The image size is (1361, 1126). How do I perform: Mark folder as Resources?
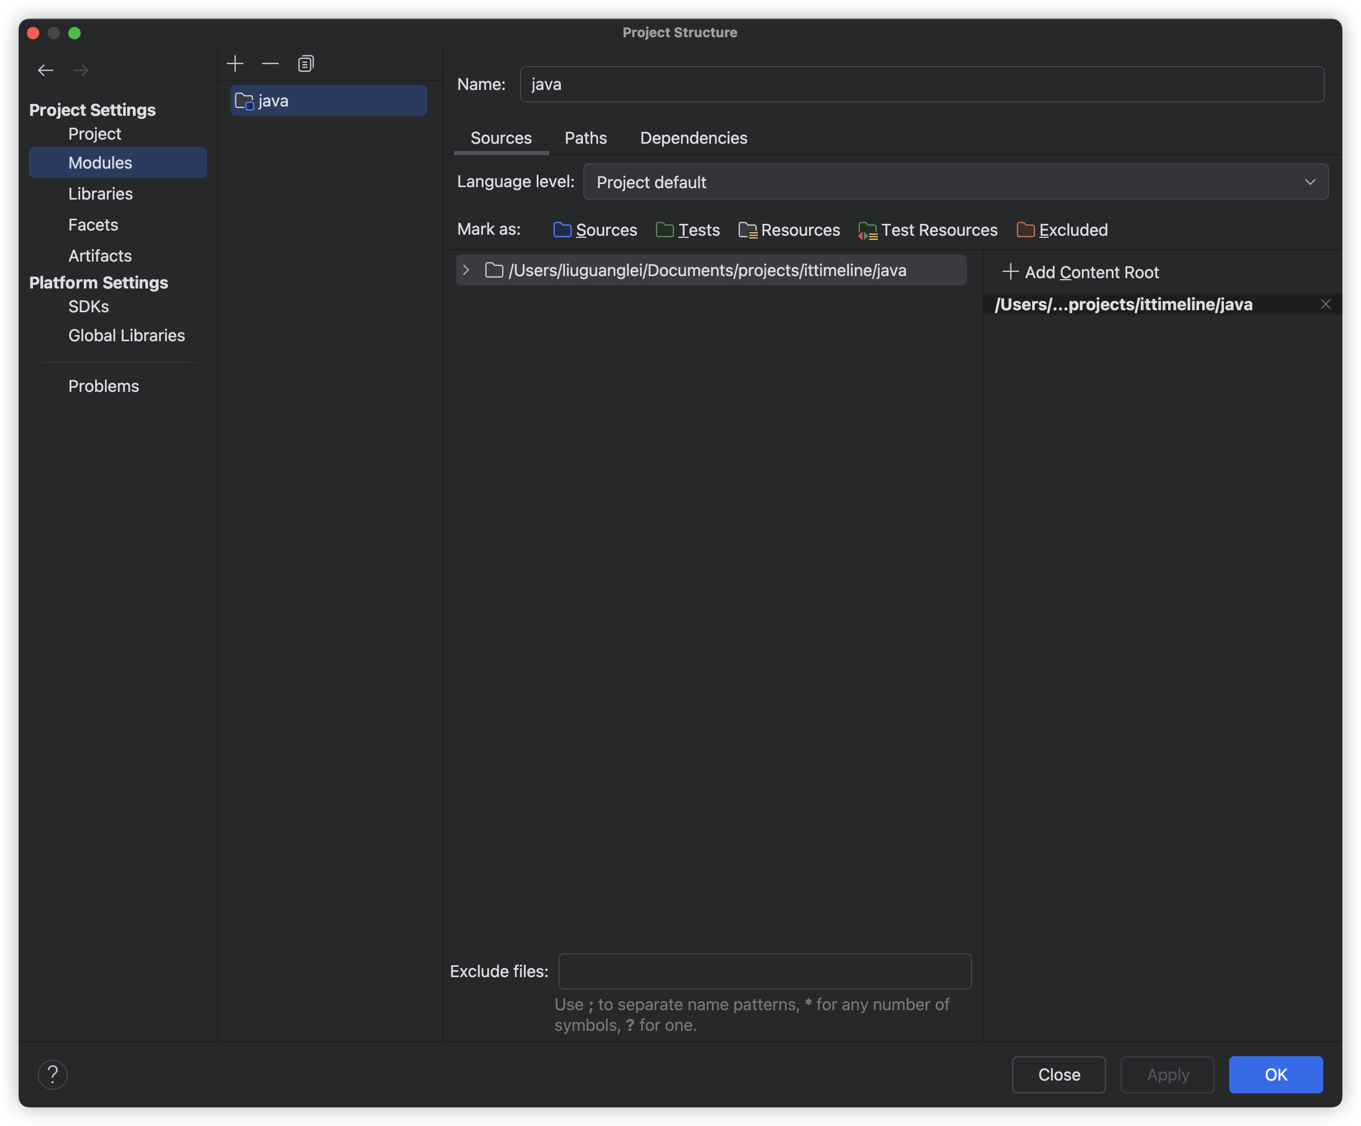tap(789, 230)
